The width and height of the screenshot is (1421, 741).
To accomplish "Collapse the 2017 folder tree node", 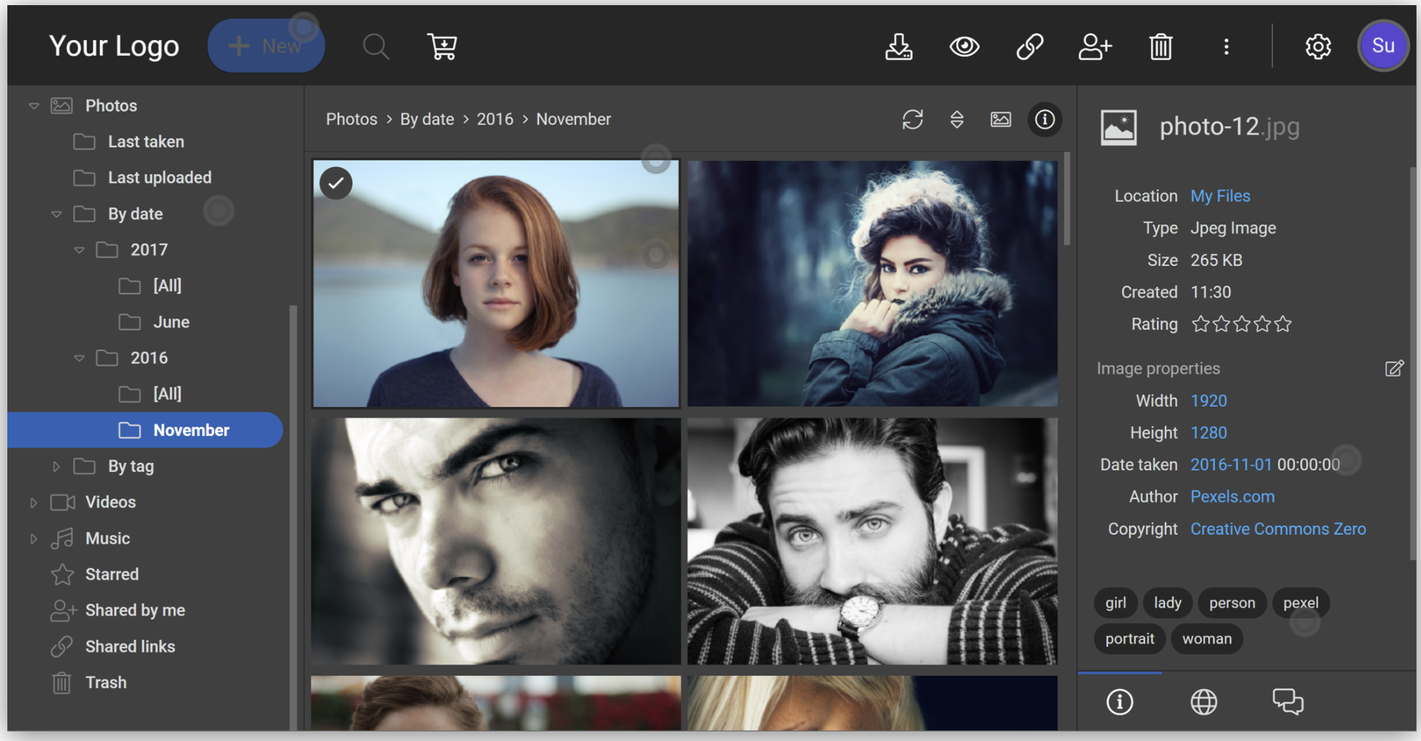I will click(x=79, y=250).
